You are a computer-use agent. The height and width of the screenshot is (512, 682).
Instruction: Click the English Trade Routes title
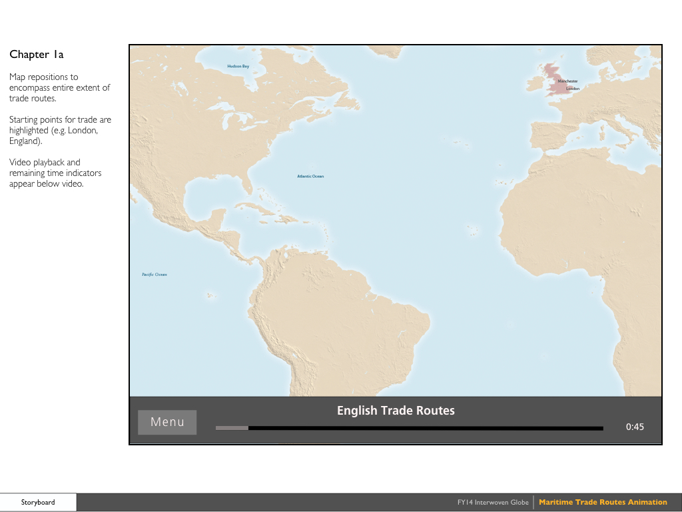(396, 411)
